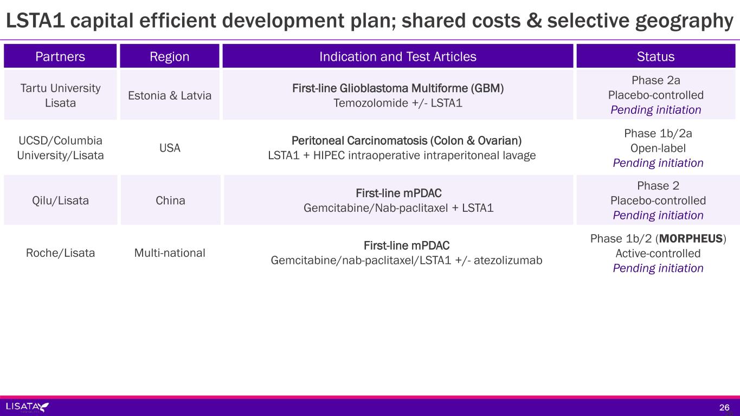
Task: Select the Roche/Lisata partner text
Action: tap(60, 252)
